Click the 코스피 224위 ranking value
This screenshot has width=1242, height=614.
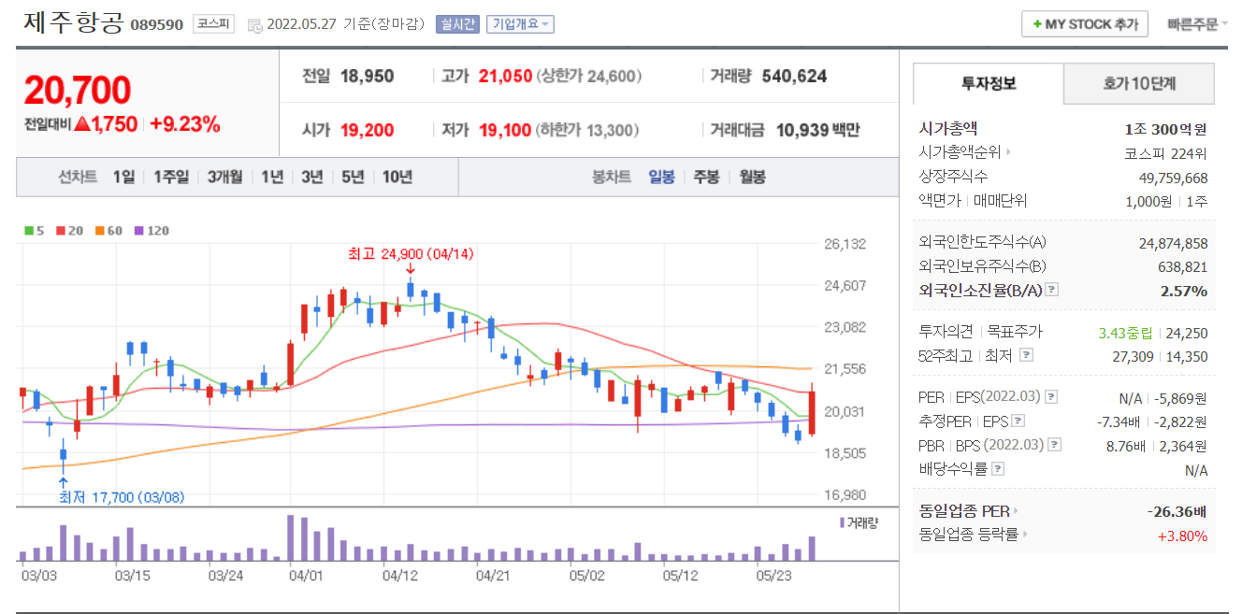pyautogui.click(x=1165, y=153)
